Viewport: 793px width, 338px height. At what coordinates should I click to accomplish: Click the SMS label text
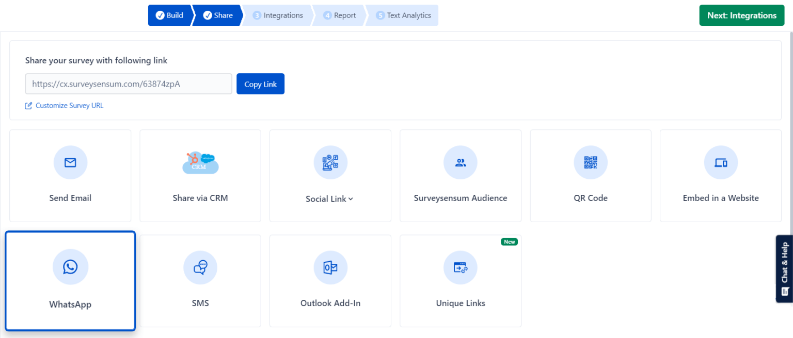click(200, 303)
